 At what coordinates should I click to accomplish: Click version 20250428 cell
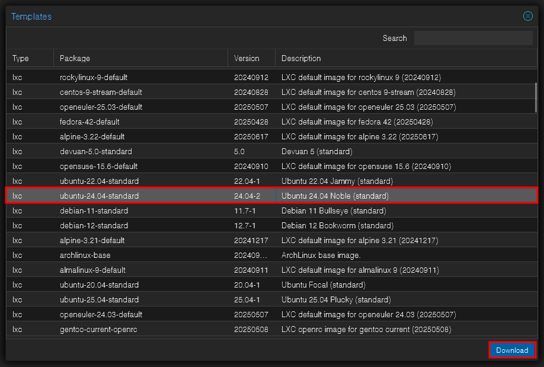pos(251,122)
